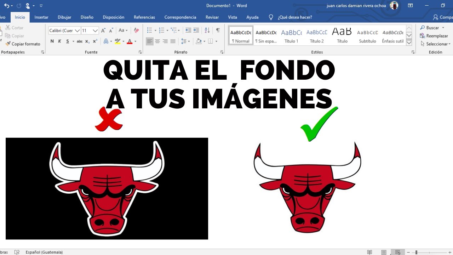Viewport: 453px width, 255px height.
Task: Click the Center alignment icon
Action: [x=157, y=41]
